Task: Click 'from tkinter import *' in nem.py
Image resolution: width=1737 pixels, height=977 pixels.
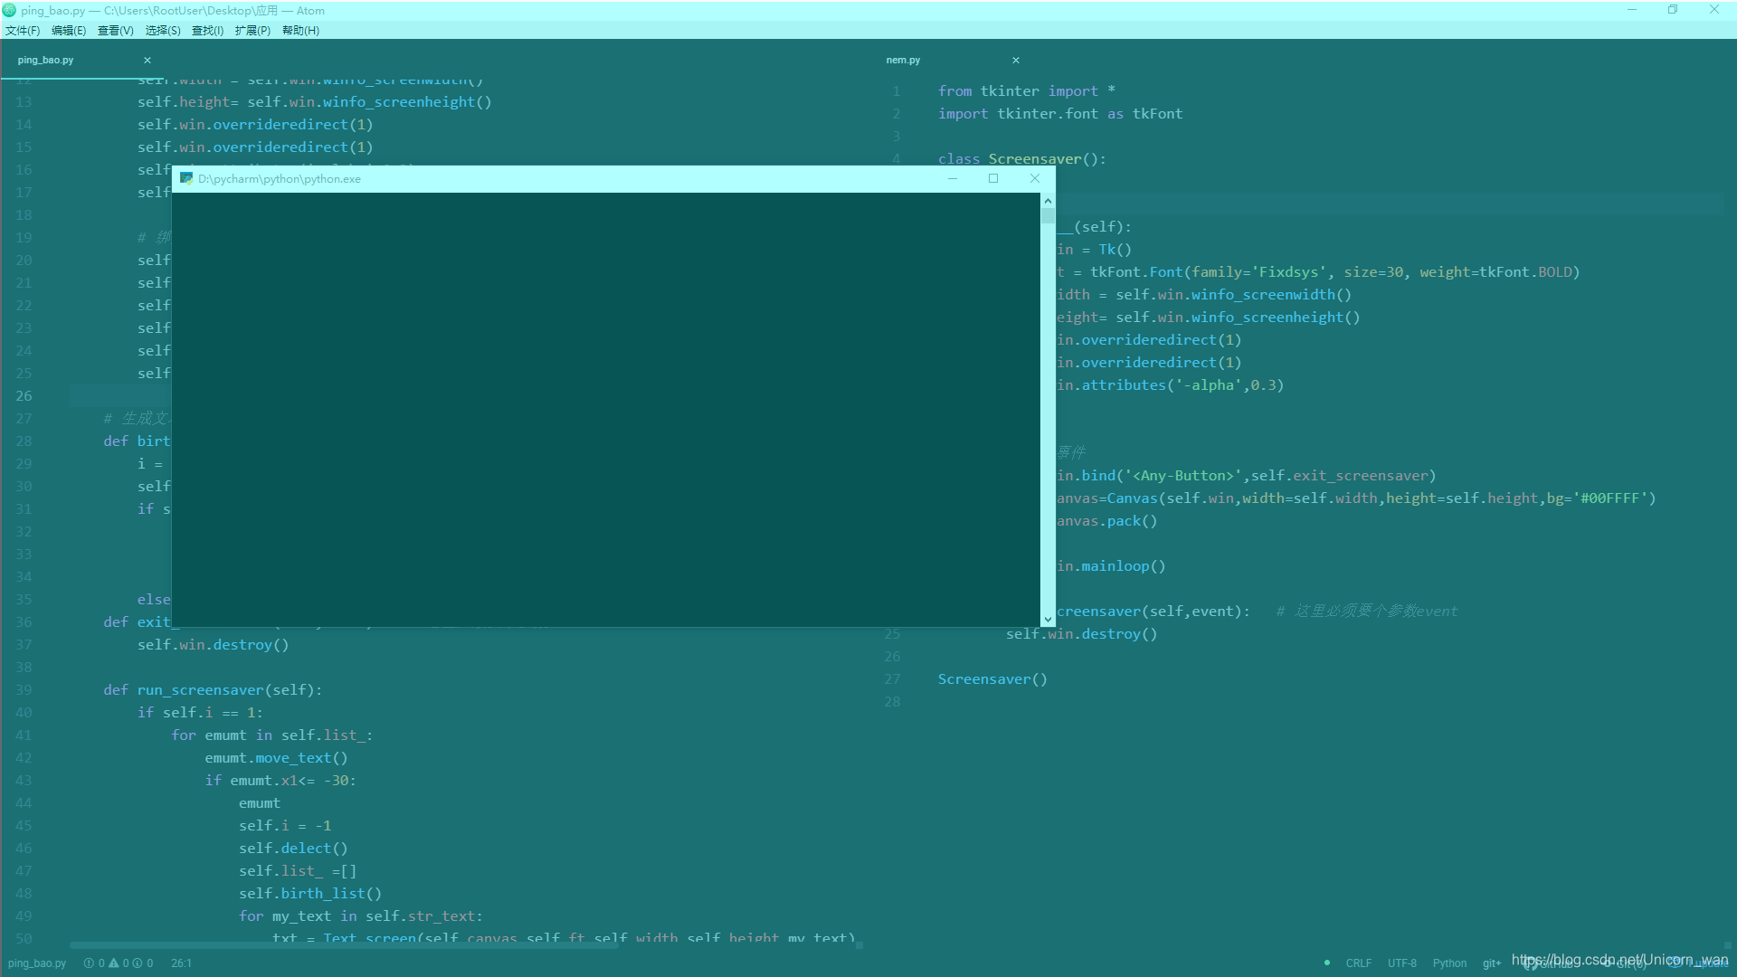Action: (1026, 91)
